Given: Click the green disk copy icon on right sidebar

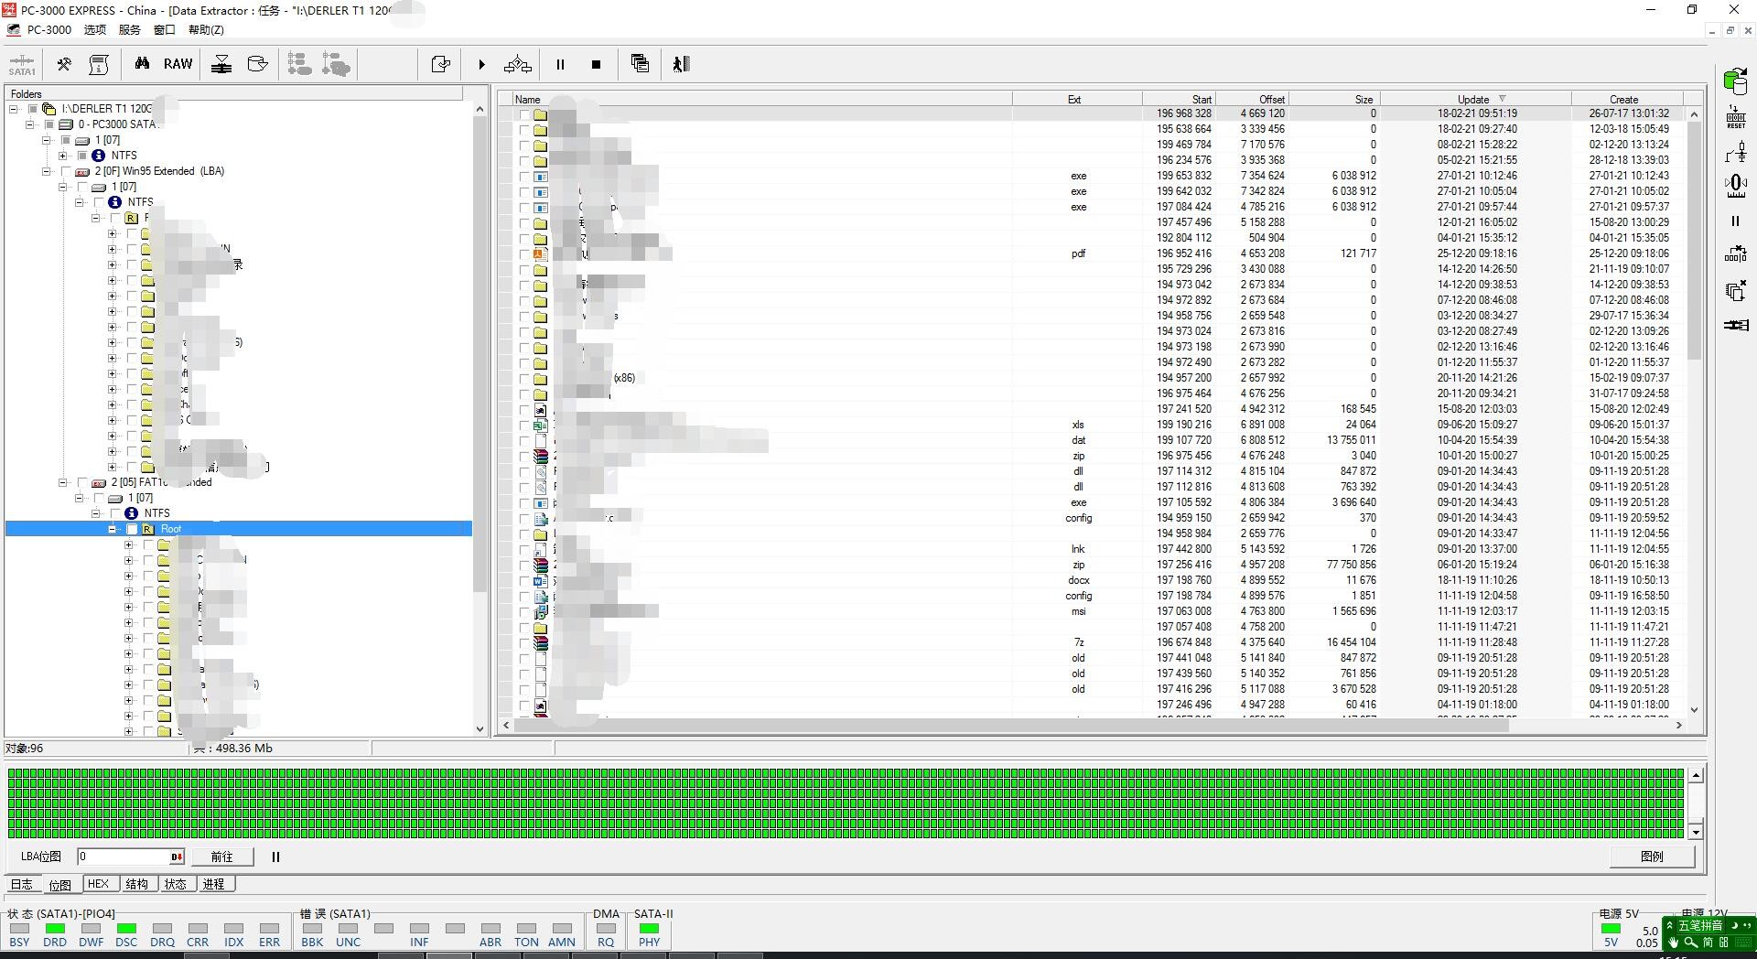Looking at the screenshot, I should click(x=1736, y=81).
